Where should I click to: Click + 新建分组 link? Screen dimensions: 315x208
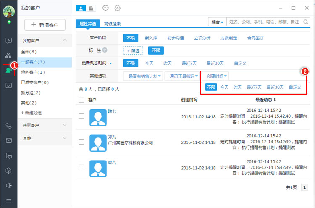31,113
